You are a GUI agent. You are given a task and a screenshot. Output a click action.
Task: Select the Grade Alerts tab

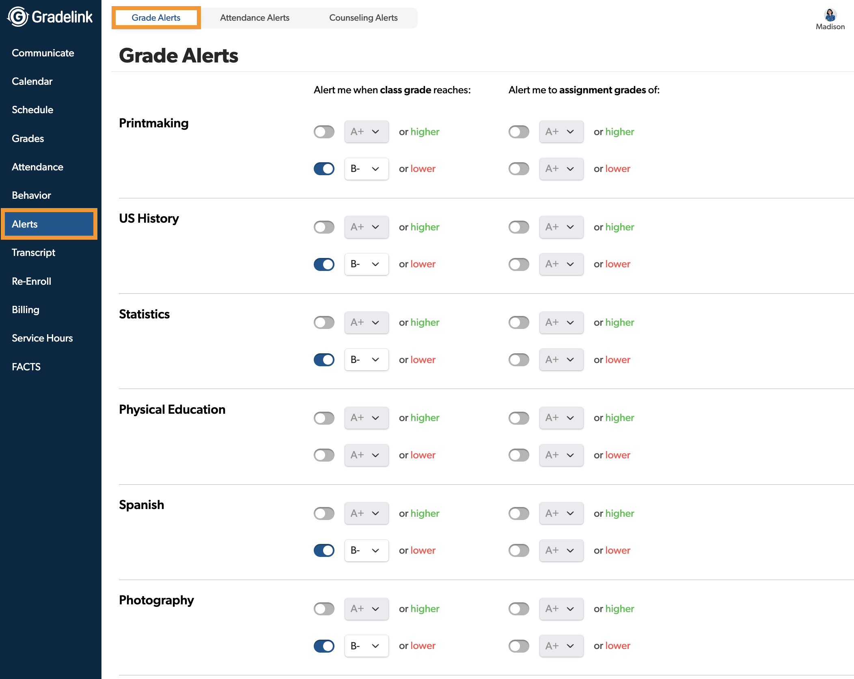coord(156,18)
